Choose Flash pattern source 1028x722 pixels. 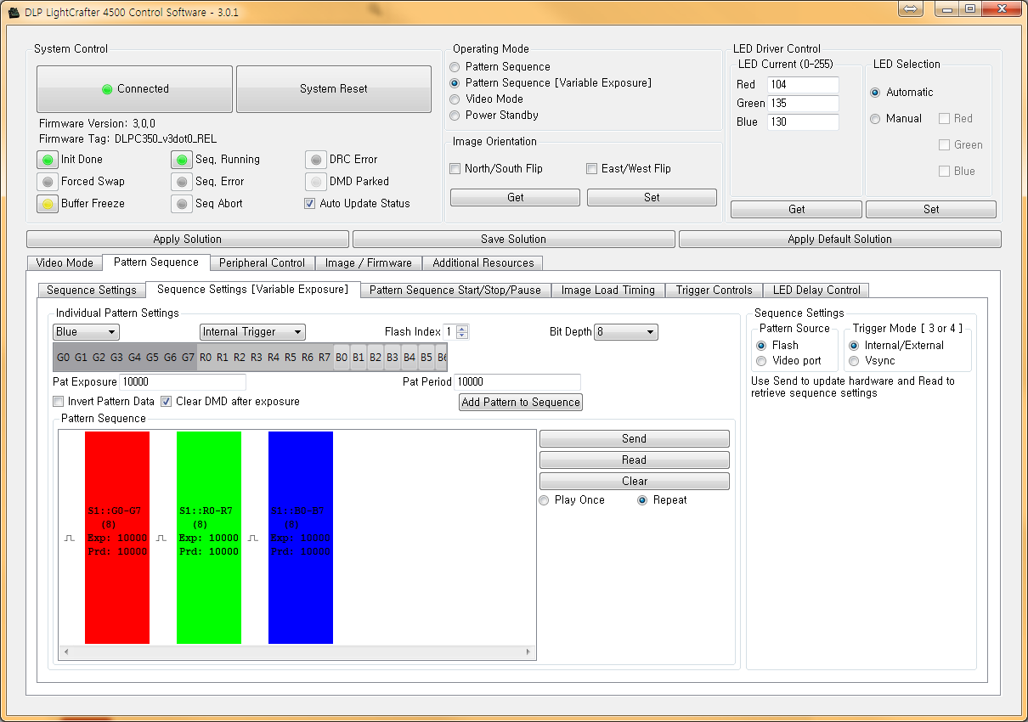pyautogui.click(x=761, y=346)
